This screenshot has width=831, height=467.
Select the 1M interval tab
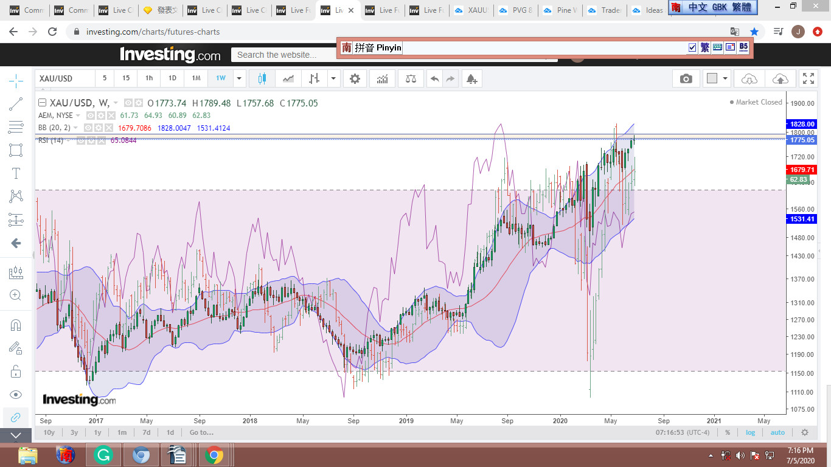[x=196, y=78]
